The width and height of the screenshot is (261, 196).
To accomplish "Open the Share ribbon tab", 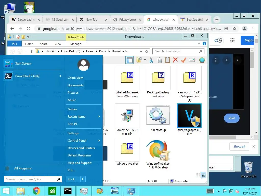I will point(44,44).
